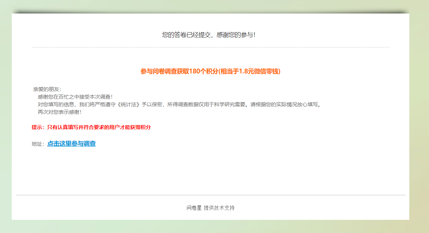Click the red 提示 label
Screen dimensions: 429x233
[x=38, y=127]
